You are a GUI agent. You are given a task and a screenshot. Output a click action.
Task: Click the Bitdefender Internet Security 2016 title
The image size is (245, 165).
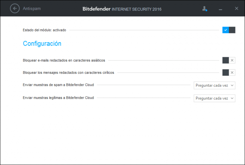(122, 9)
